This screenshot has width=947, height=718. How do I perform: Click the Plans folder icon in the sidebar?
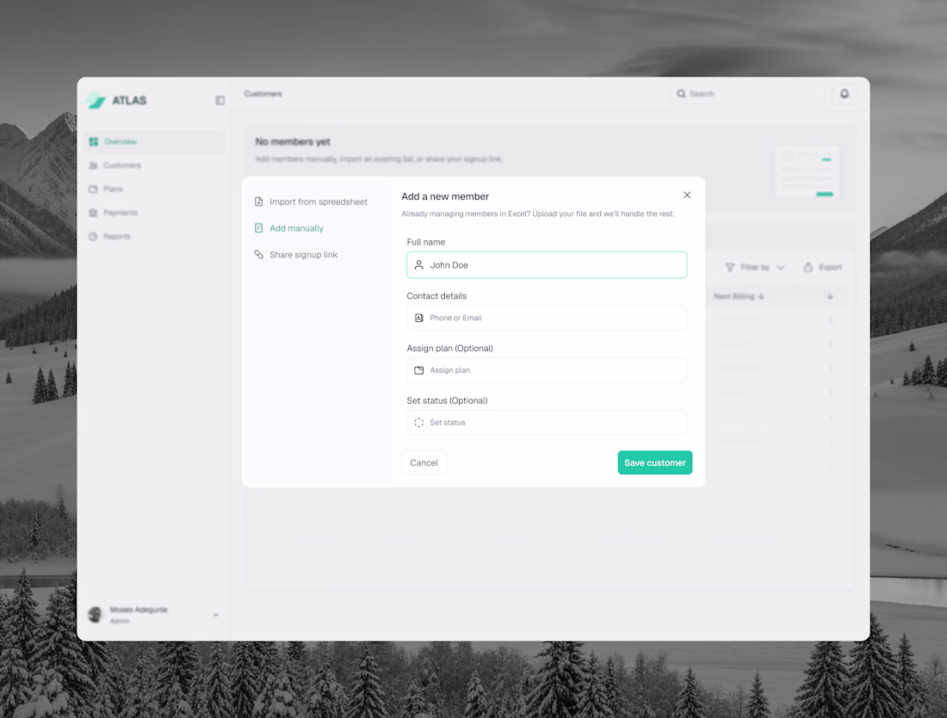(x=93, y=189)
